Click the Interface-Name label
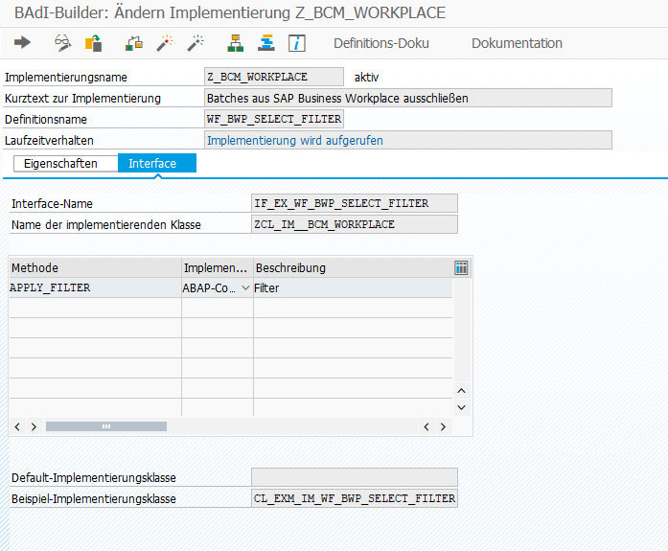The width and height of the screenshot is (668, 551). pos(52,203)
